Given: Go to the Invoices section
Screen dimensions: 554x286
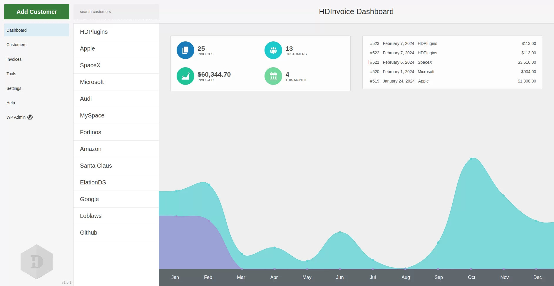Looking at the screenshot, I should point(14,59).
